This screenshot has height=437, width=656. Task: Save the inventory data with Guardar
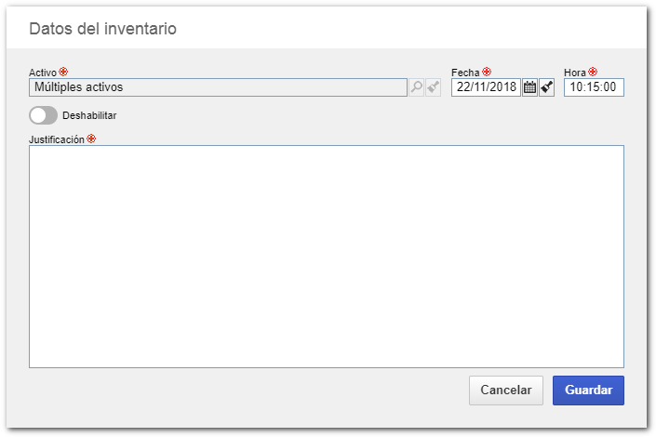pos(588,391)
